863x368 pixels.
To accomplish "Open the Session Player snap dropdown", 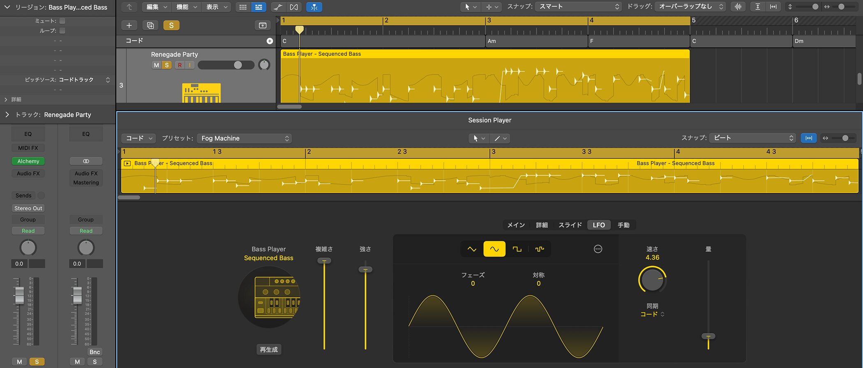I will [x=752, y=138].
